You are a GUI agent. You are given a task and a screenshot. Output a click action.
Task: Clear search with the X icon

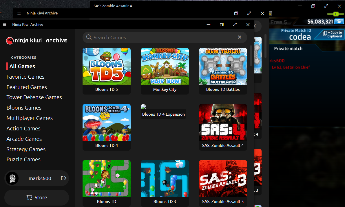coord(239,37)
